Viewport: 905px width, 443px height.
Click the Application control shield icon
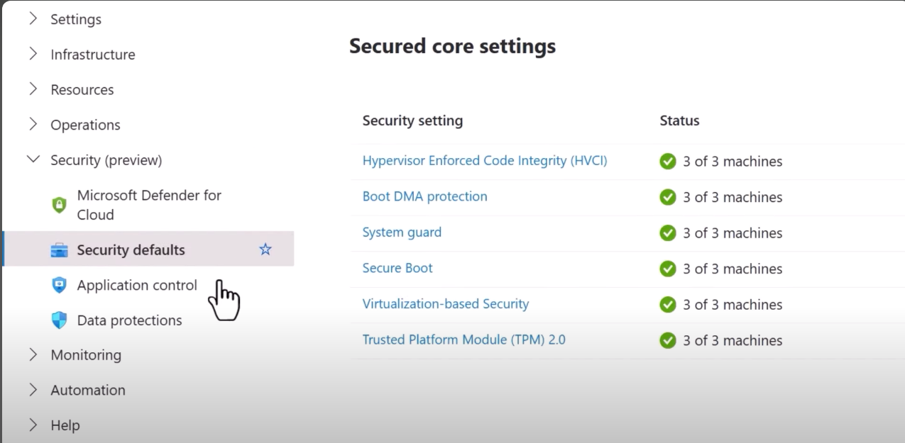click(x=60, y=285)
